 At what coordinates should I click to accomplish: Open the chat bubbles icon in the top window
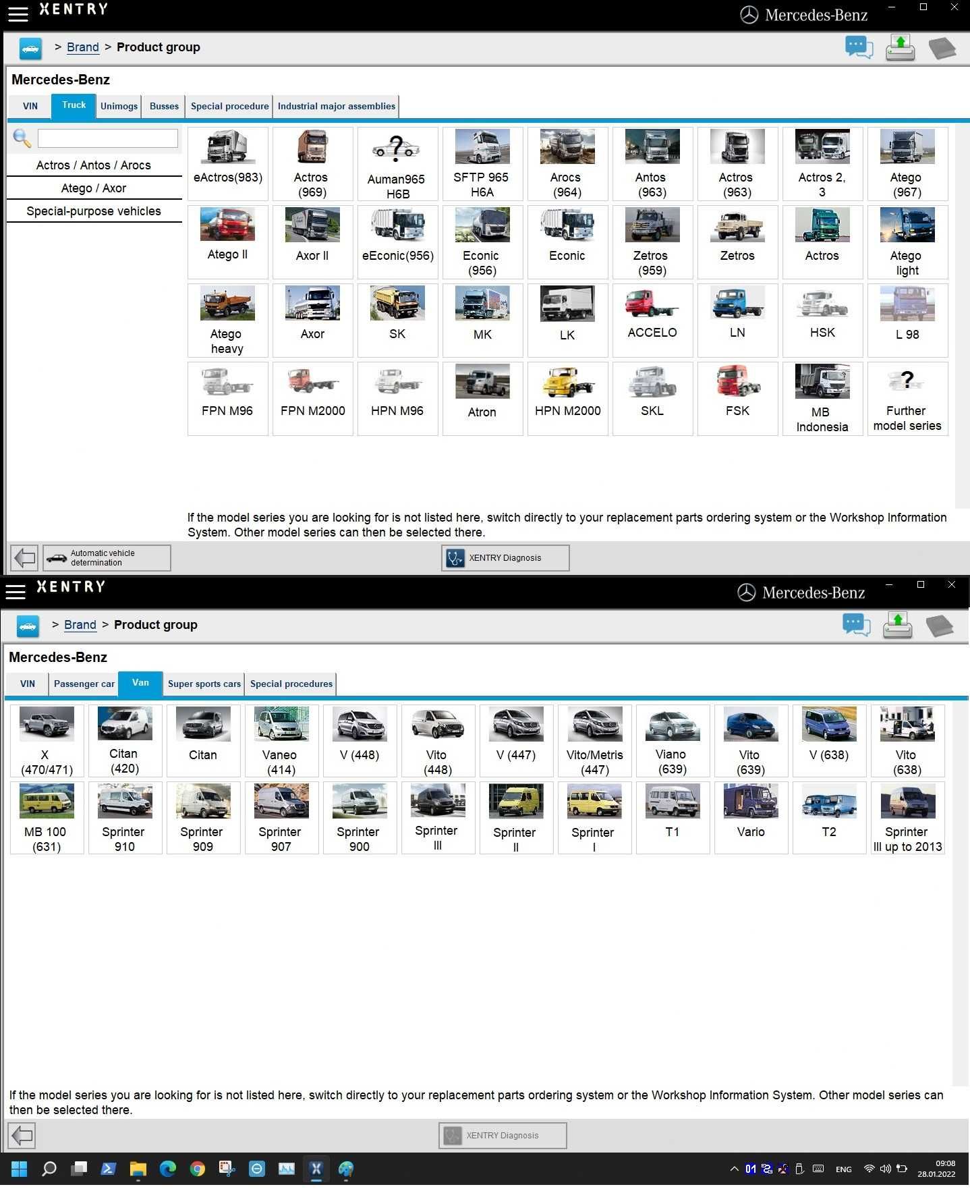(859, 47)
